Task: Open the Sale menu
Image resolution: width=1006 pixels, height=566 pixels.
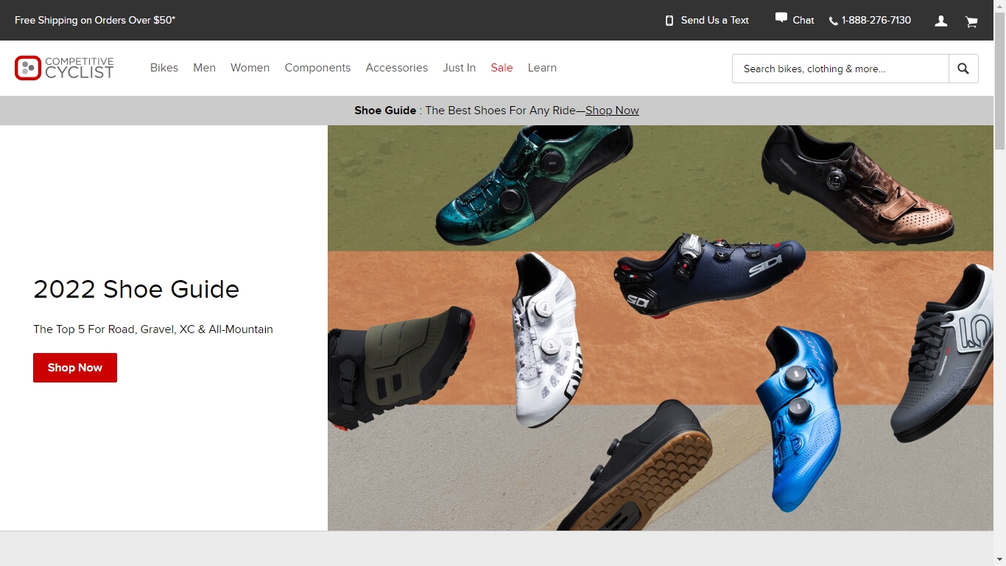Action: point(502,68)
